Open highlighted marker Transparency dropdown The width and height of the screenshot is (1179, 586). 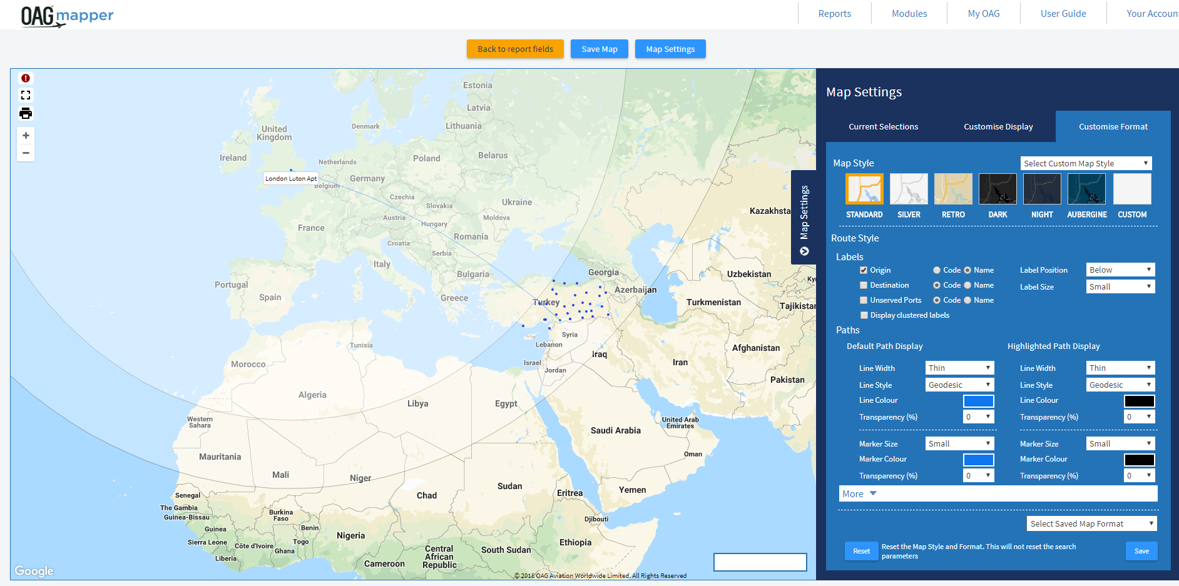(1139, 475)
